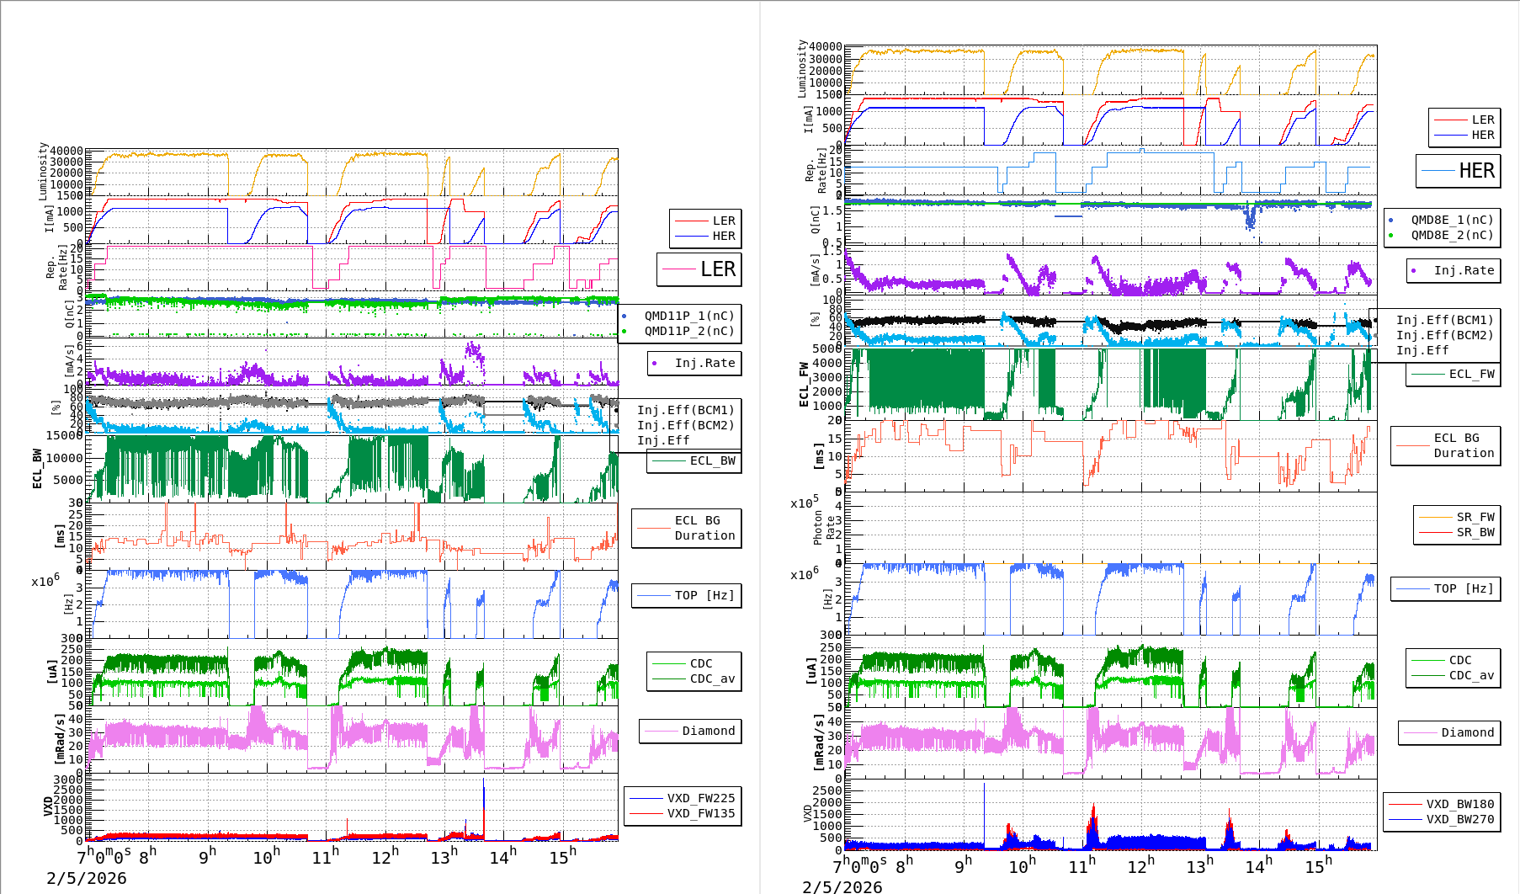Image resolution: width=1520 pixels, height=894 pixels.
Task: Click the large LER legend box
Action: [699, 269]
